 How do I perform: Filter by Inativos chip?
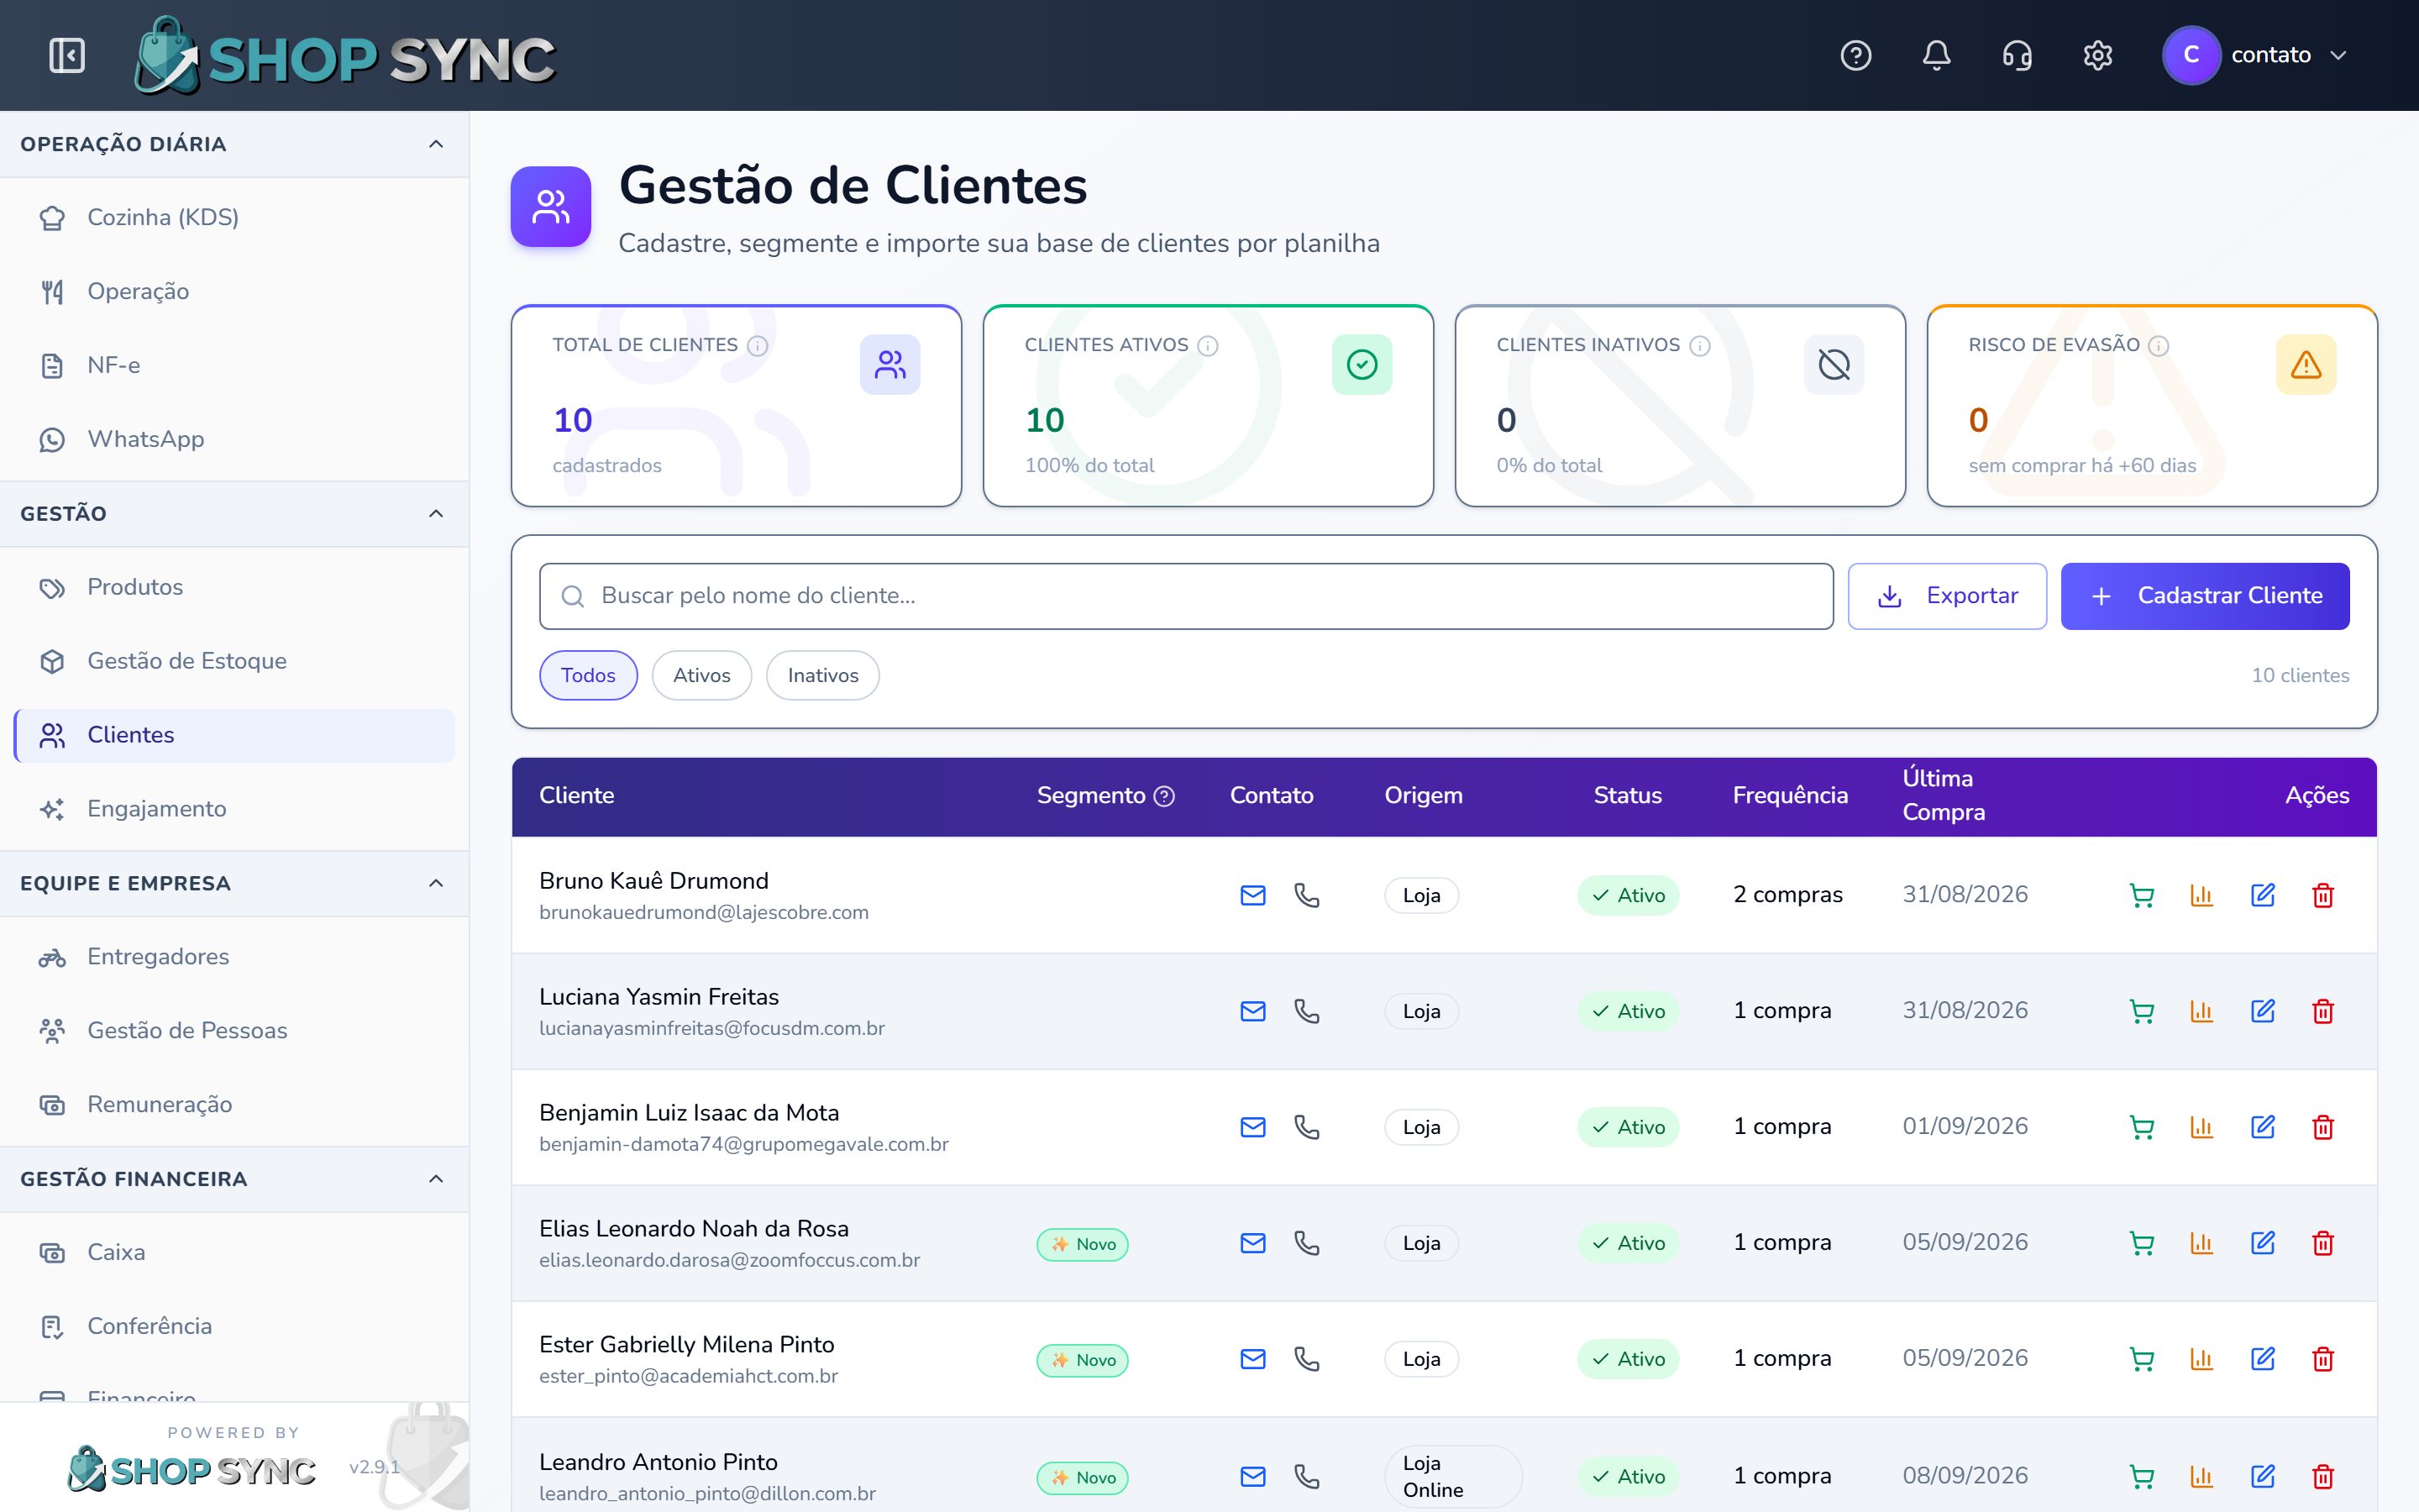point(822,675)
